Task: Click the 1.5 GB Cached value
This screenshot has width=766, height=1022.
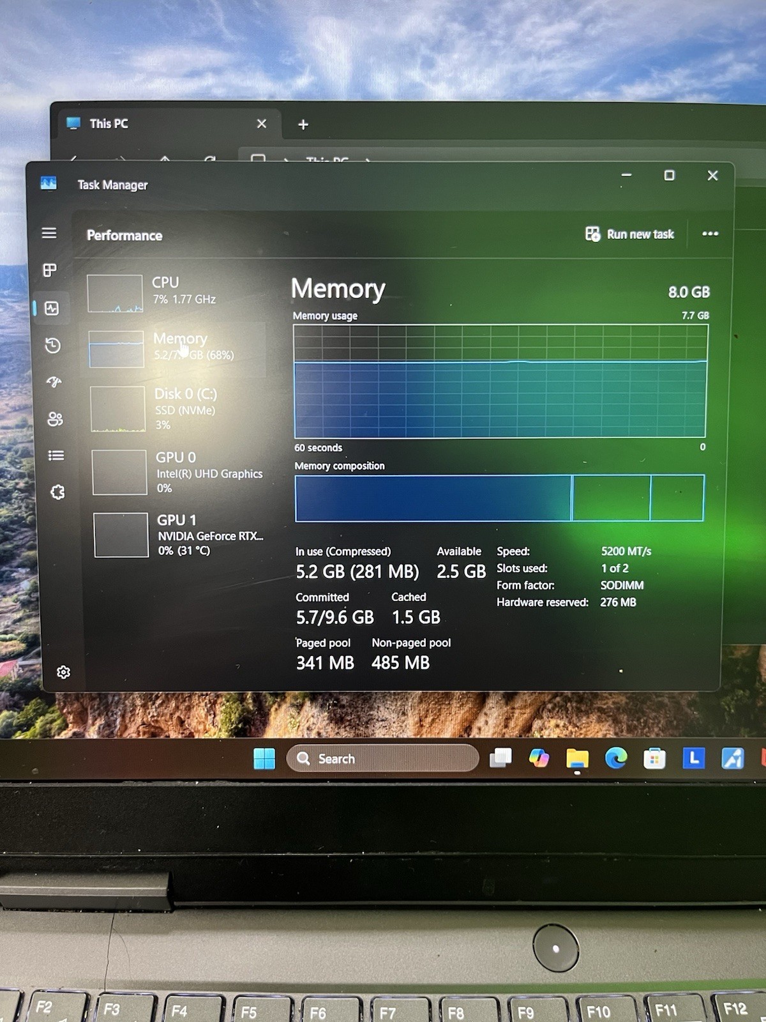Action: click(x=416, y=617)
